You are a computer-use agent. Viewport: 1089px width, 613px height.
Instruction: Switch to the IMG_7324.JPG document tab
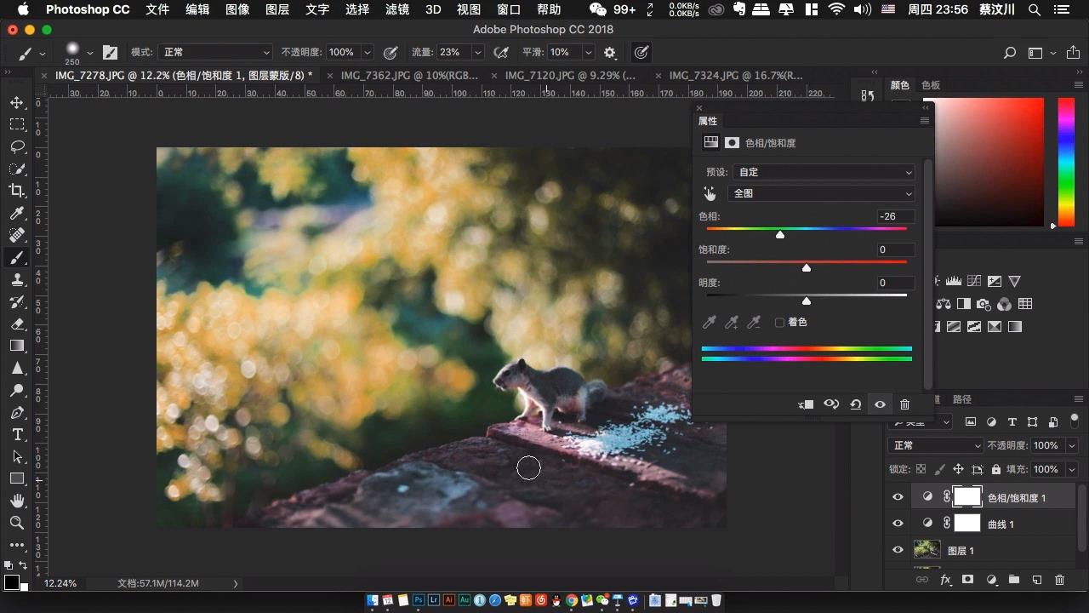pyautogui.click(x=735, y=75)
